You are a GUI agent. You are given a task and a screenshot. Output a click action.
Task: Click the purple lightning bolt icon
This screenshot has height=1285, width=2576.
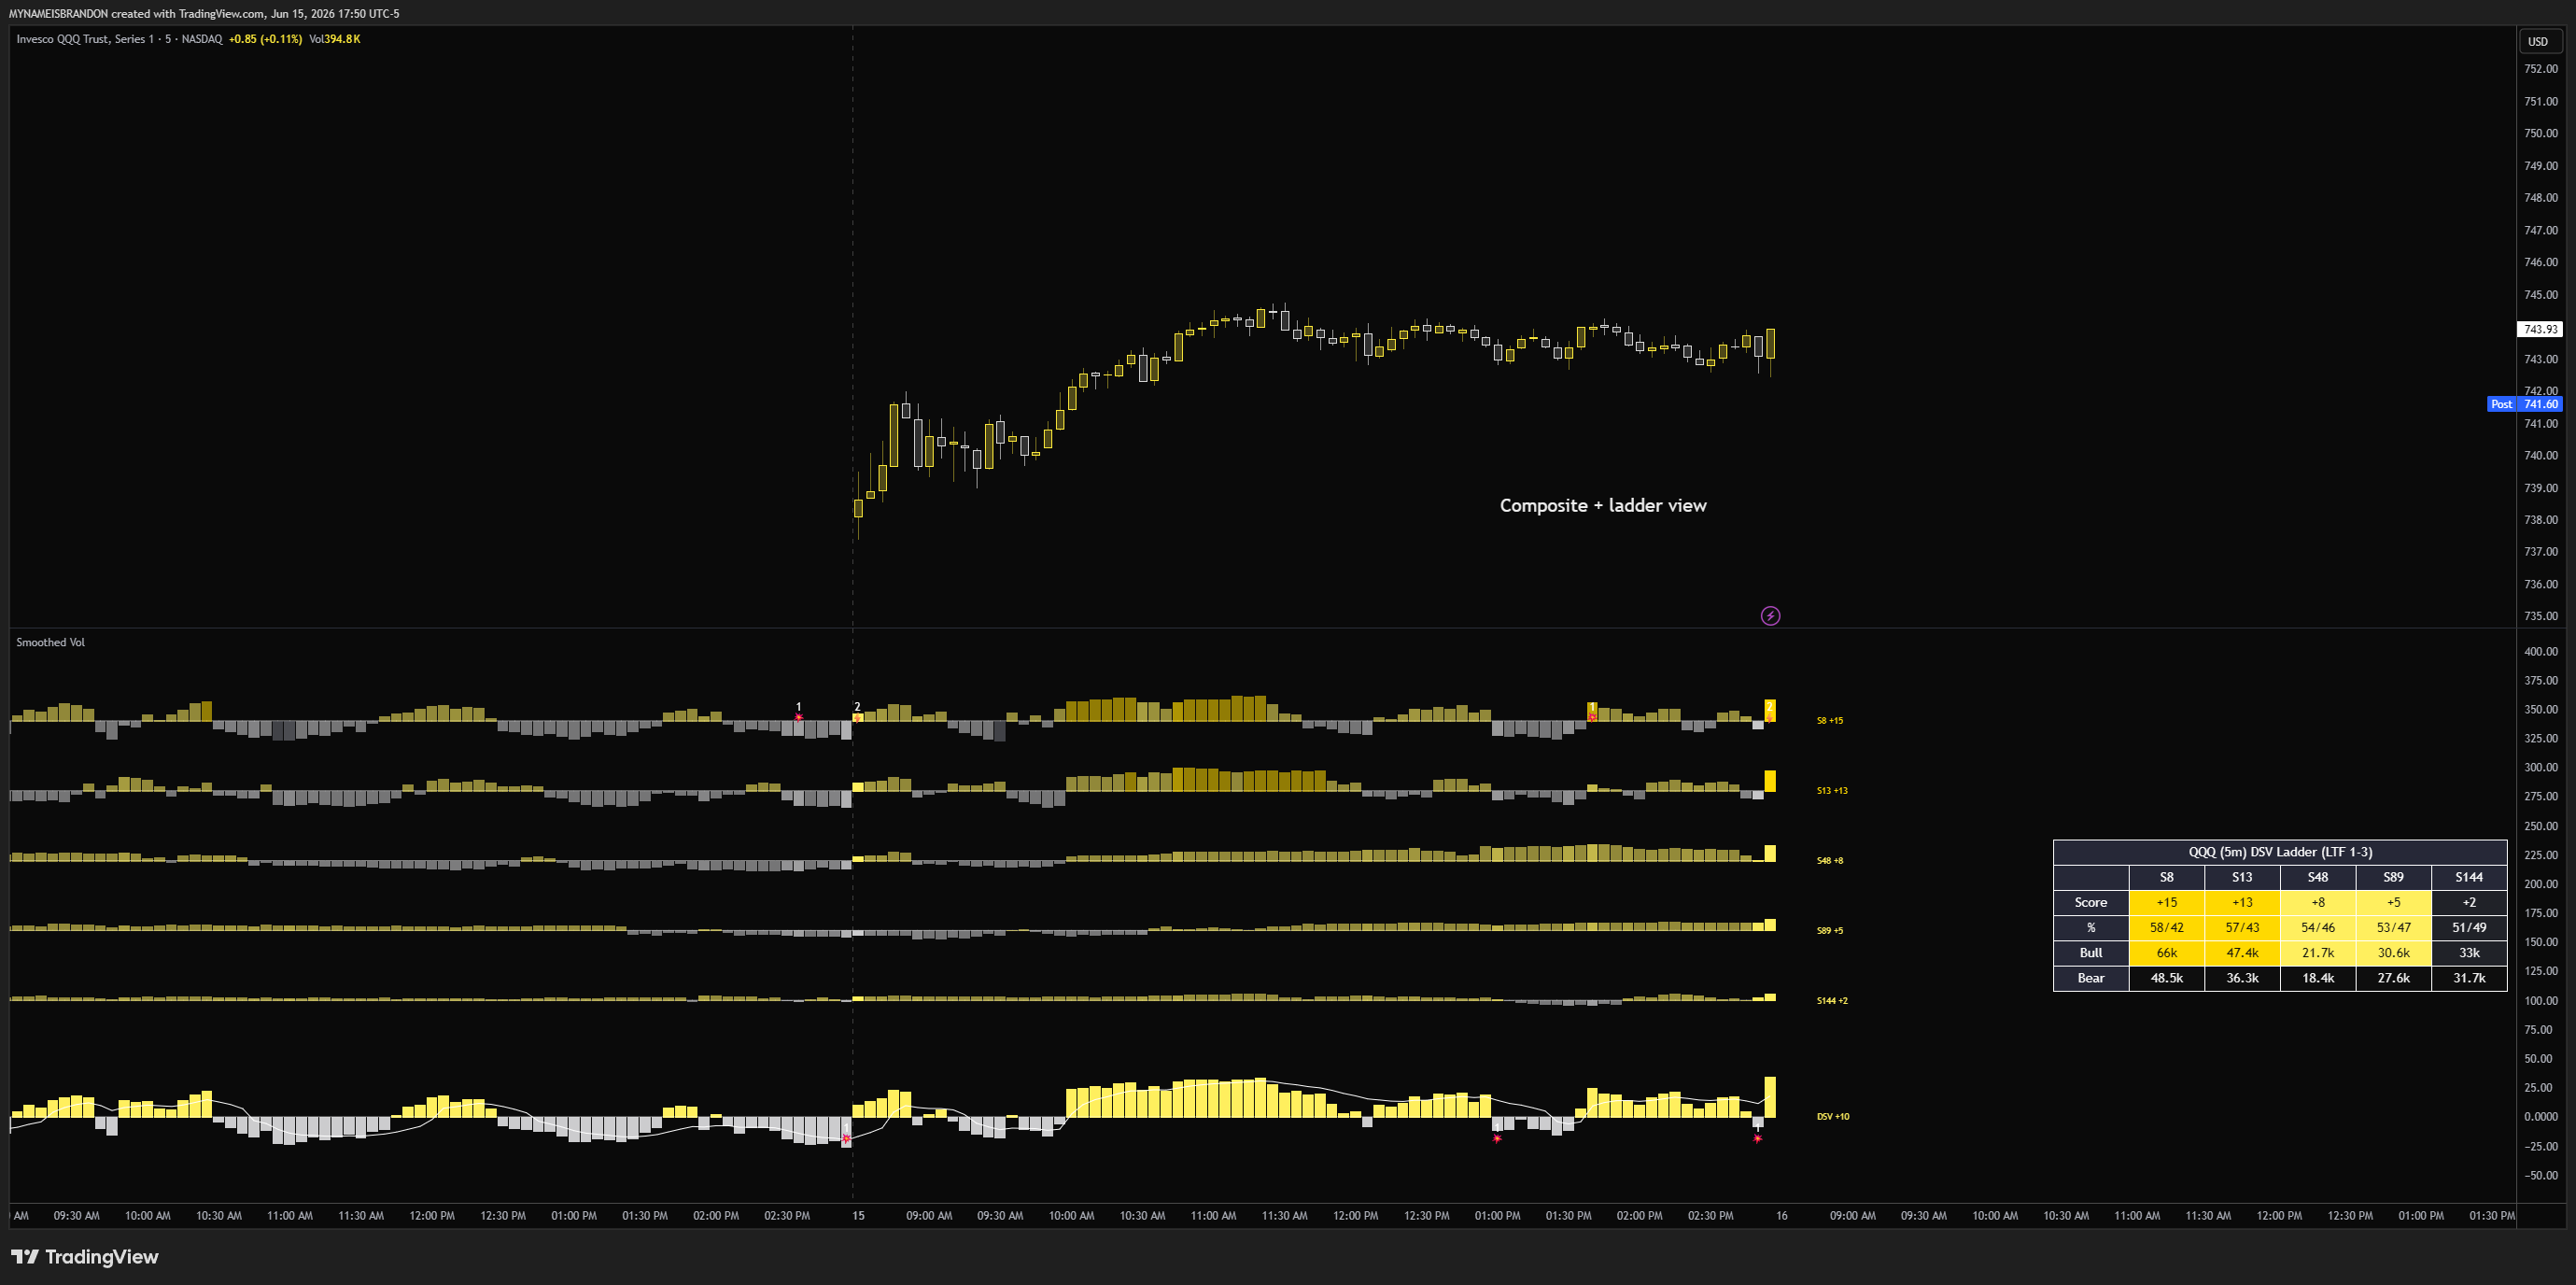click(x=1770, y=616)
